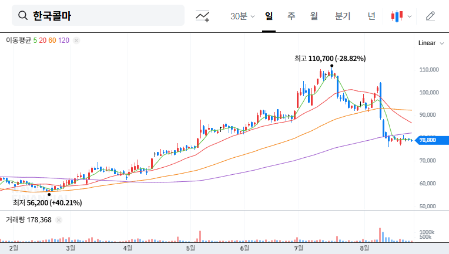Viewport: 449px width, 254px height.
Task: Click the 5-day moving average label
Action: pos(35,40)
